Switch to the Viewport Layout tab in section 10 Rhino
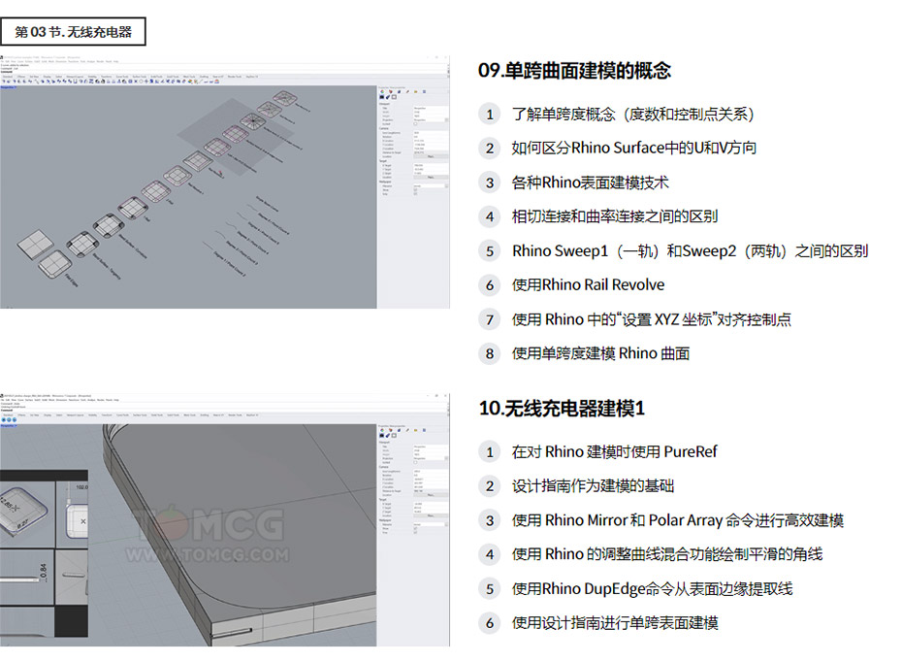Screen dimensions: 902x663 tap(75, 414)
